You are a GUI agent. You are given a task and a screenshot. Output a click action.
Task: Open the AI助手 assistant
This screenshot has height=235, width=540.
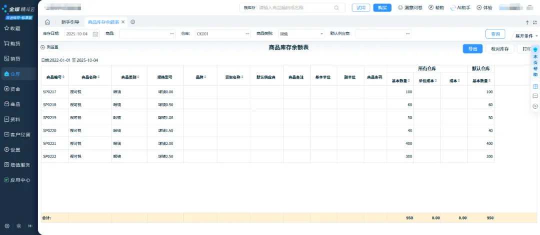(x=460, y=7)
